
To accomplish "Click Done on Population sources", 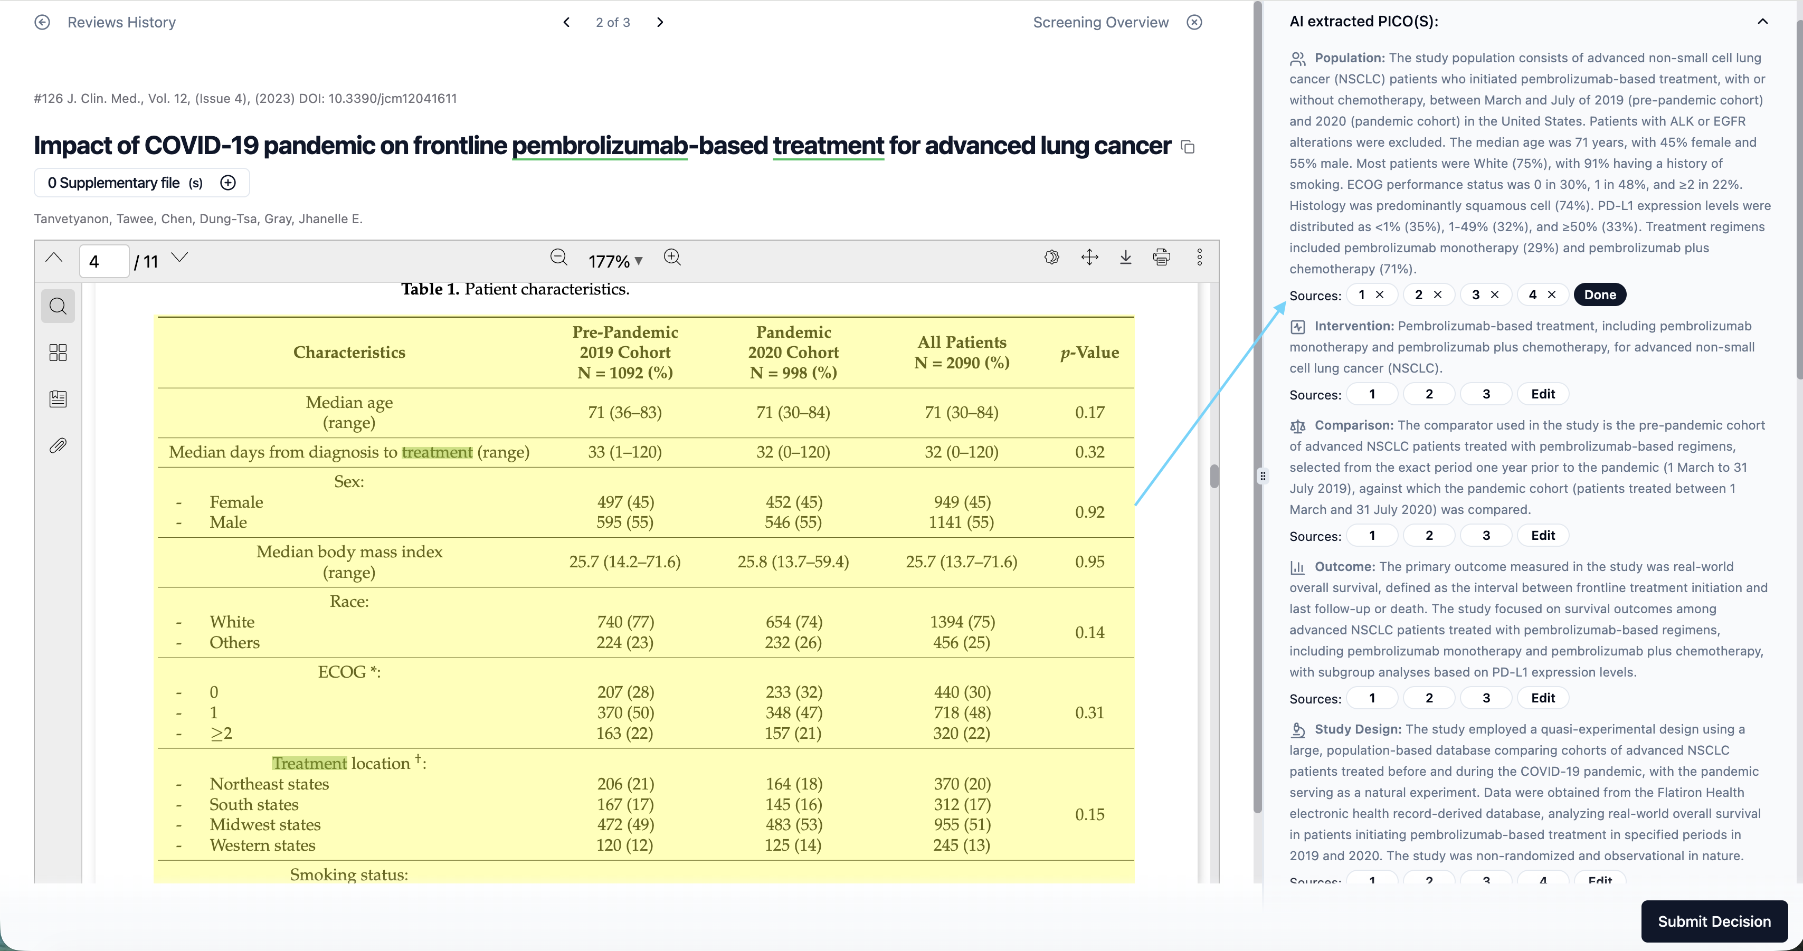I will point(1600,294).
